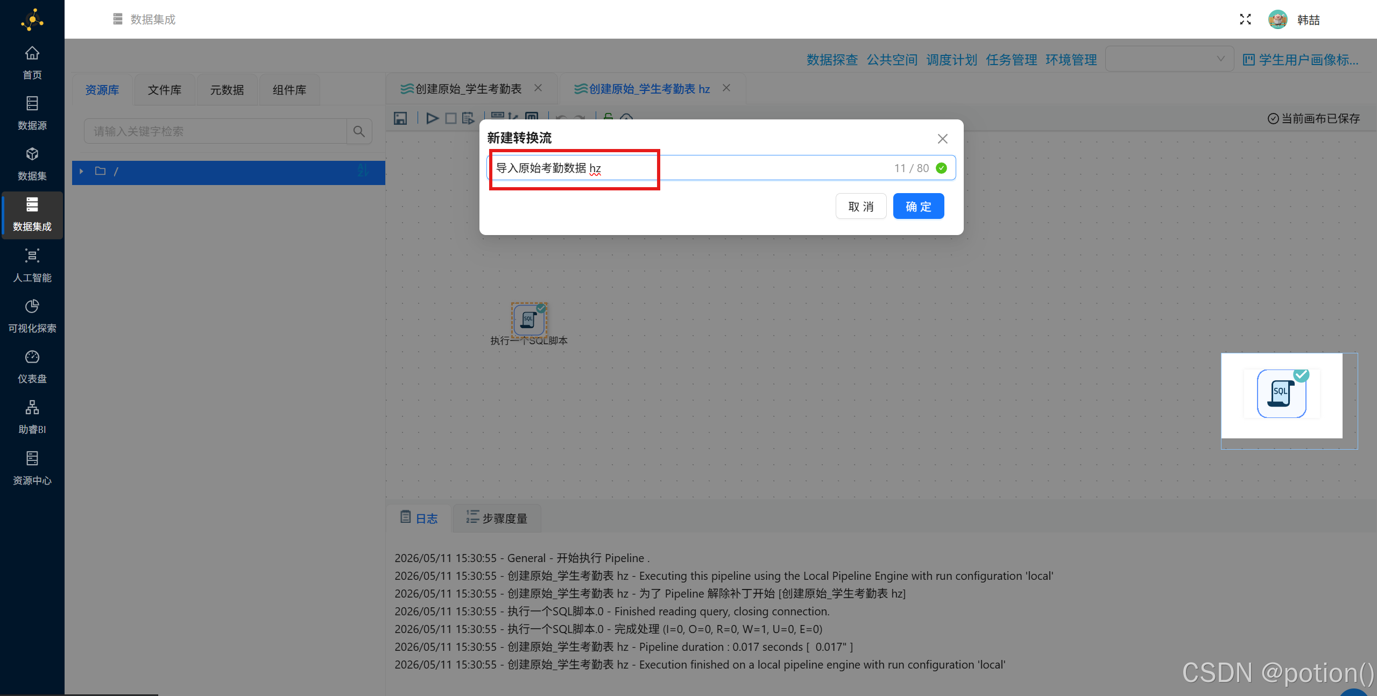The image size is (1377, 696).
Task: Focus the 请输入关键字检索 search box
Action: click(215, 131)
